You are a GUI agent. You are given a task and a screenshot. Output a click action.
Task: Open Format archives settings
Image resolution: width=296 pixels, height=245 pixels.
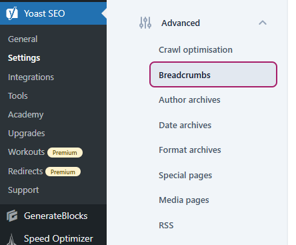[x=190, y=150]
